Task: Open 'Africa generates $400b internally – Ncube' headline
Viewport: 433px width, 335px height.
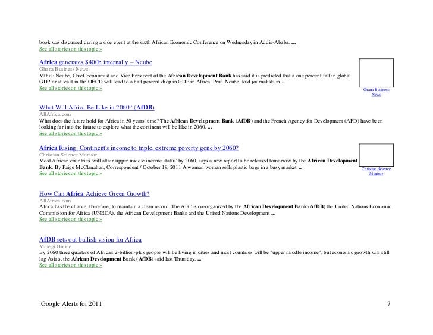Action: tap(96, 62)
